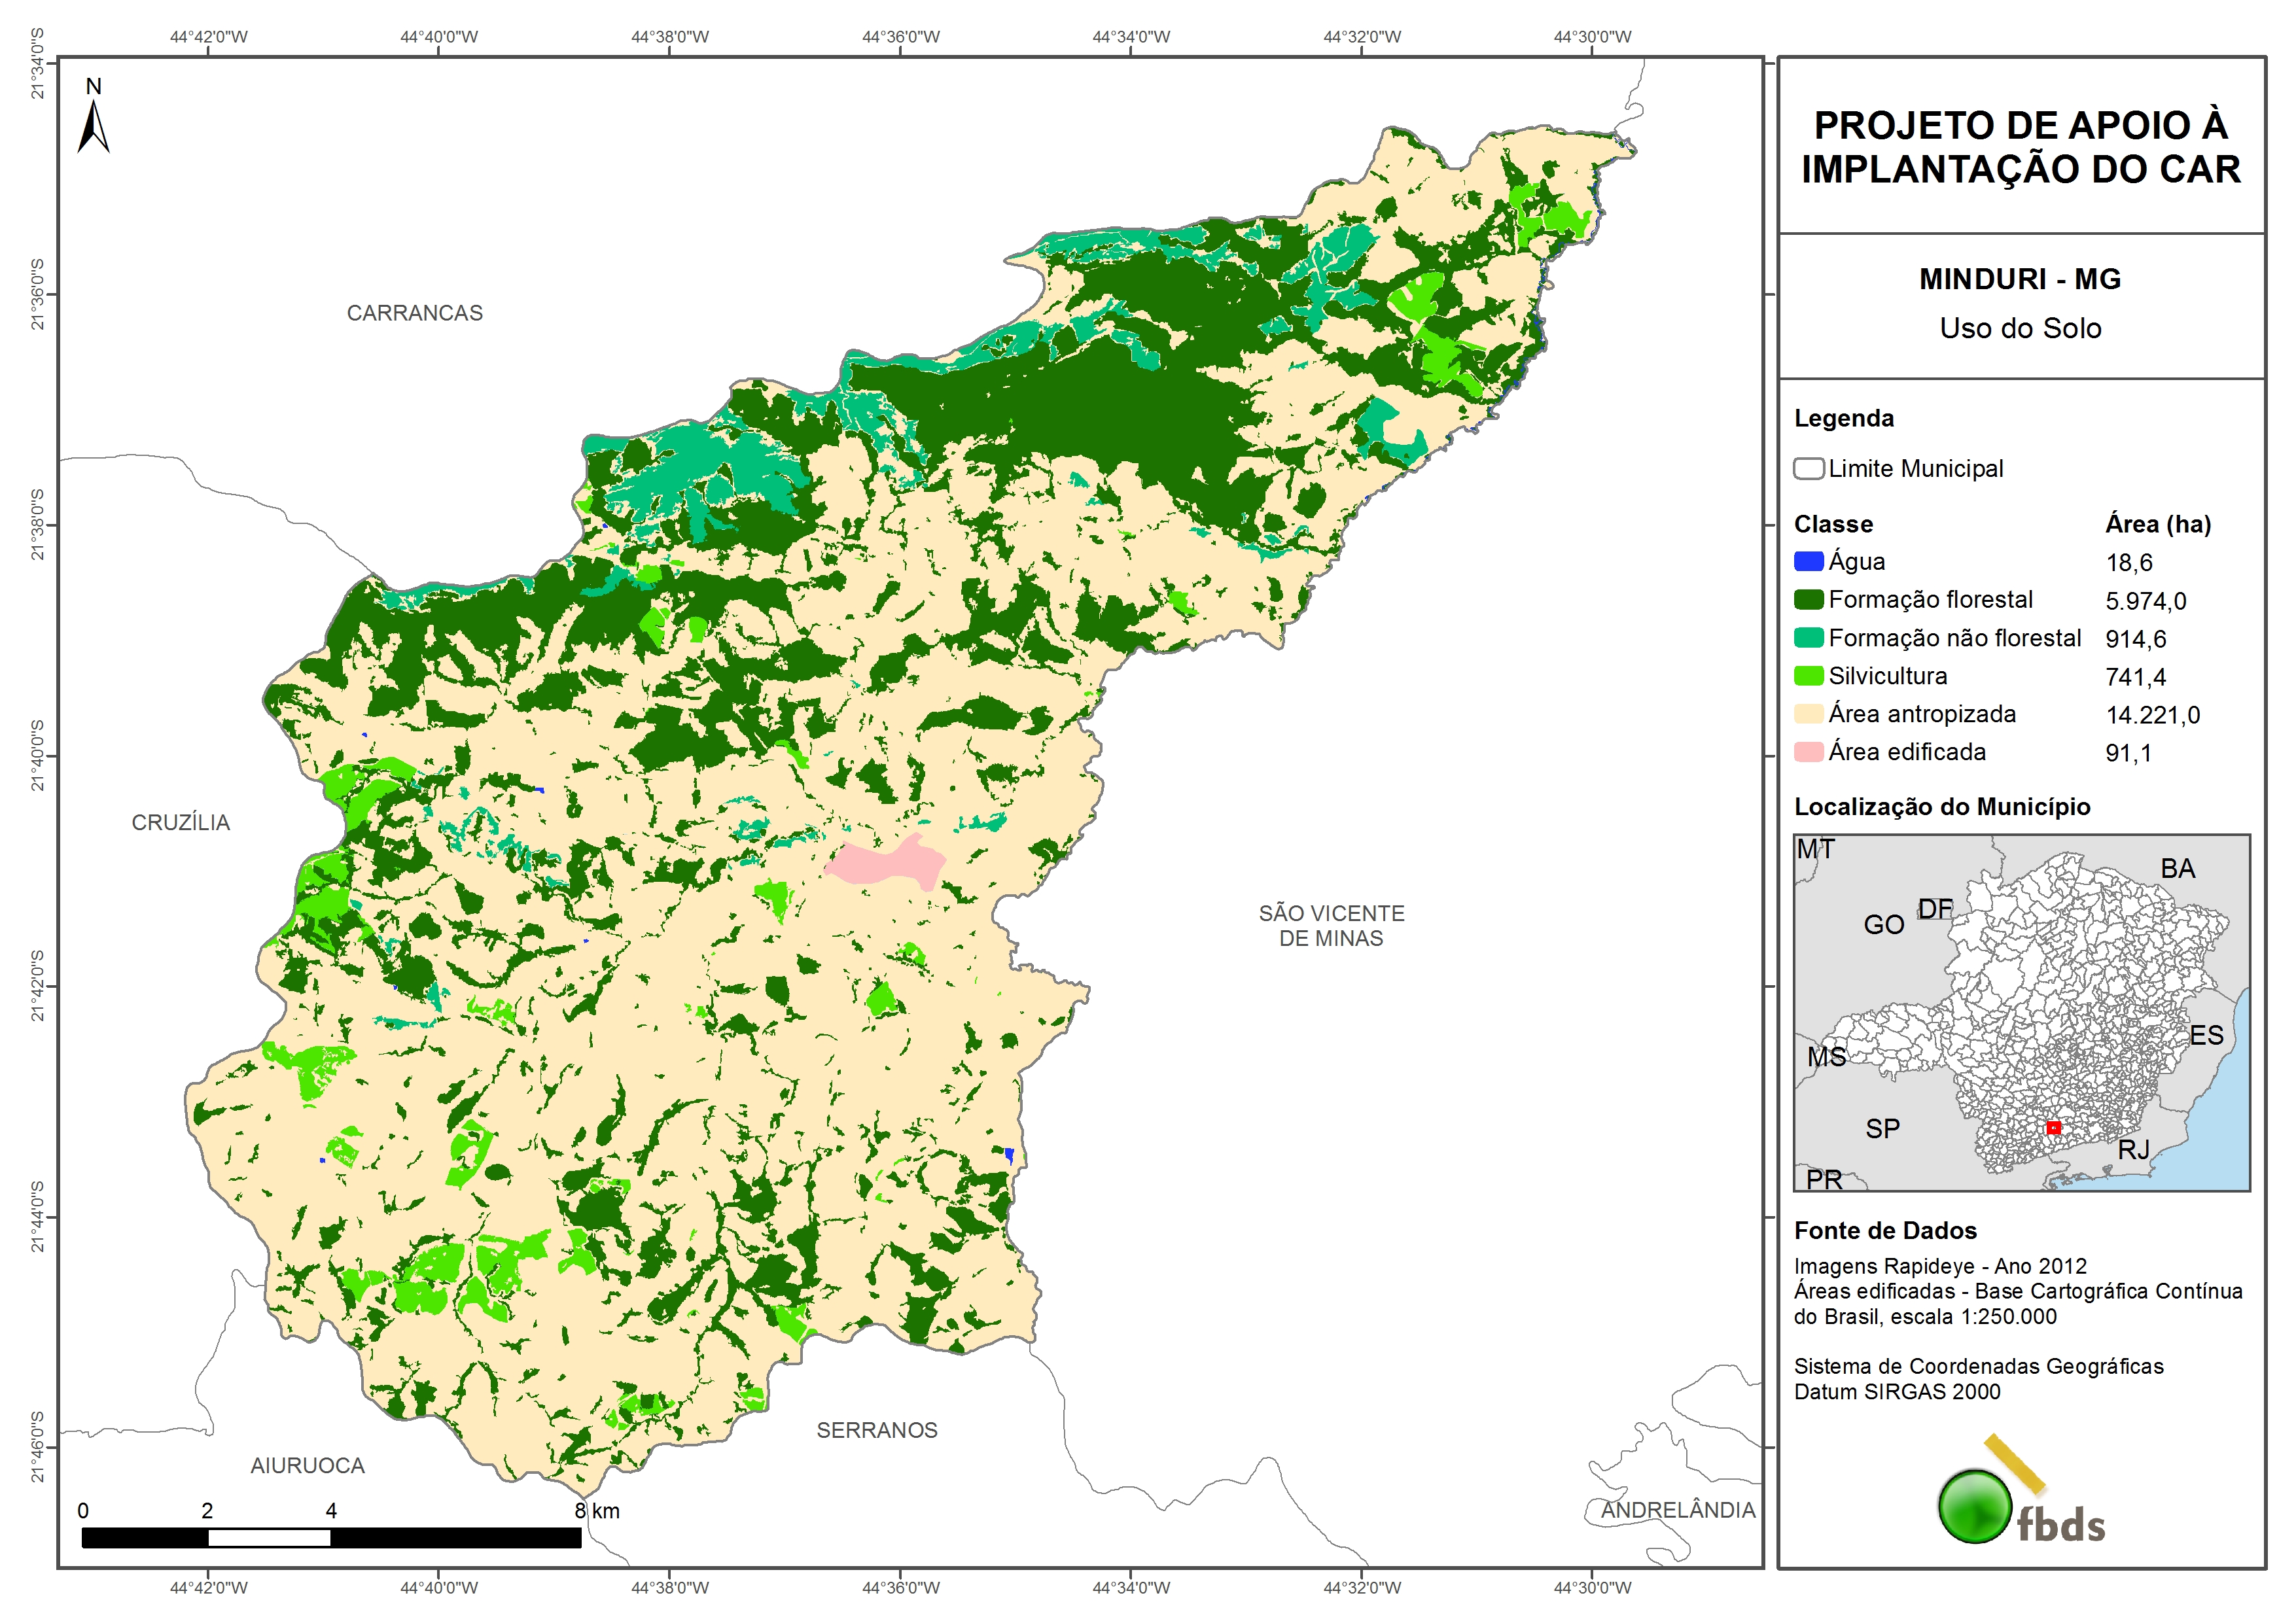
Task: Click the AIURUOCA municipality label
Action: pyautogui.click(x=307, y=1465)
